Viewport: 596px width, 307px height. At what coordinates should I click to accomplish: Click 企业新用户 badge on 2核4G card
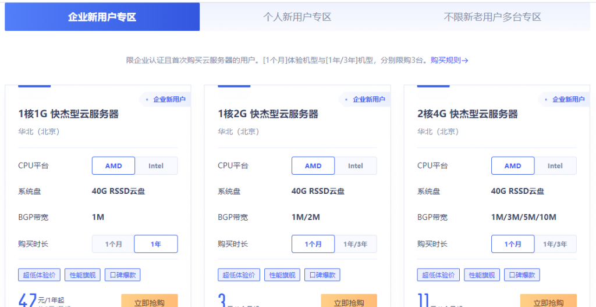[x=568, y=99]
